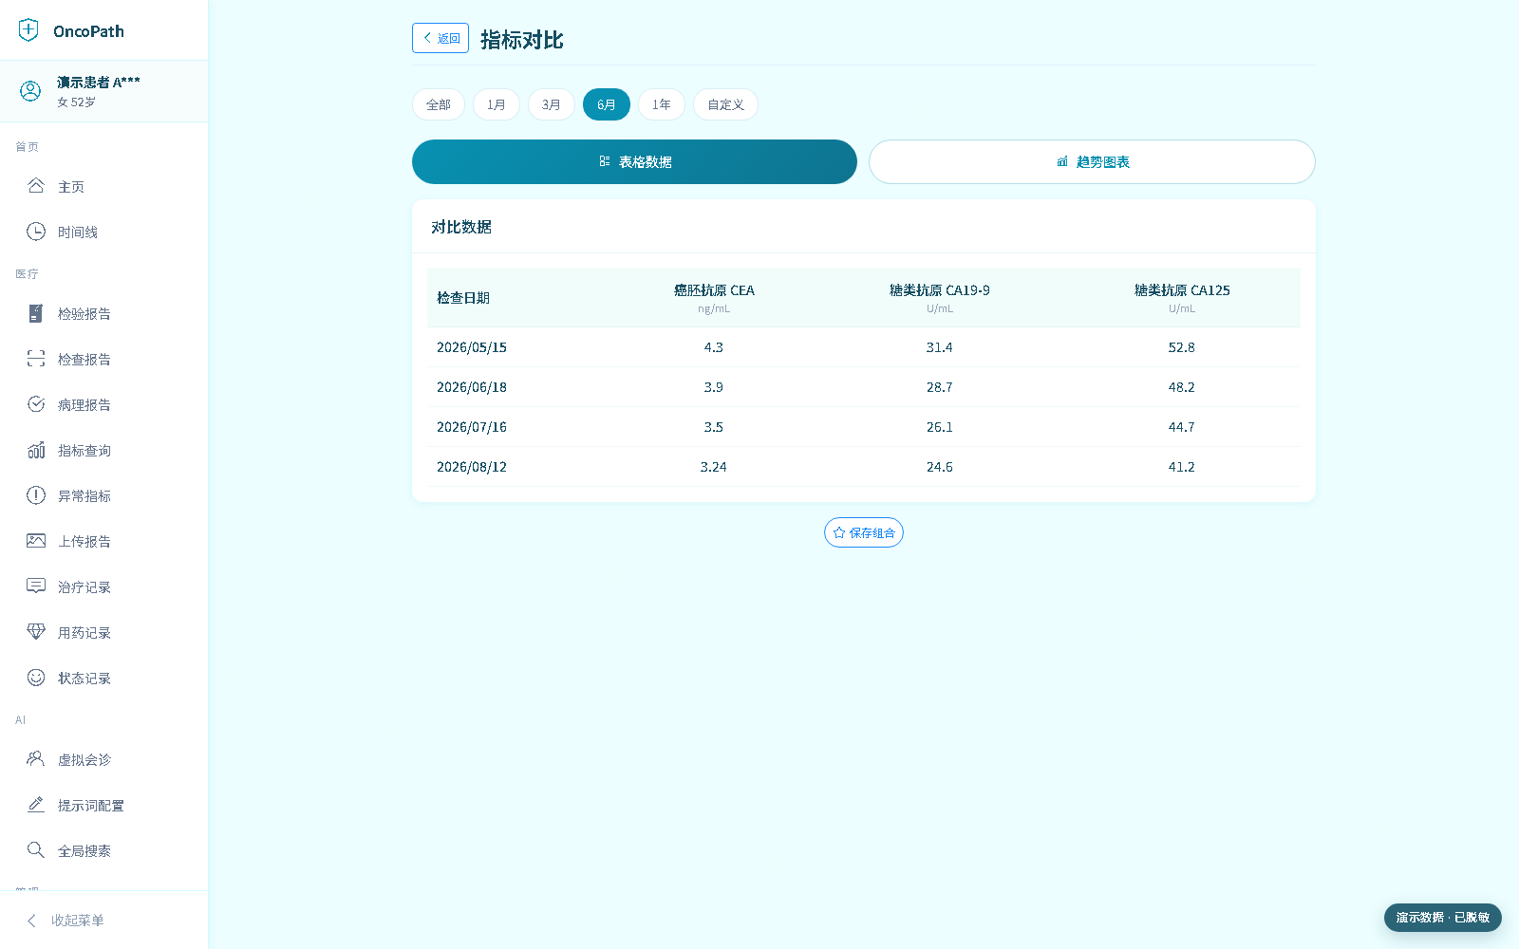Click the 状态记录 smiley icon
This screenshot has height=949, width=1519.
[x=36, y=678]
